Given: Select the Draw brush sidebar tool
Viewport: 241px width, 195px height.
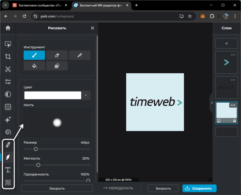Looking at the screenshot, I should pos(8,157).
